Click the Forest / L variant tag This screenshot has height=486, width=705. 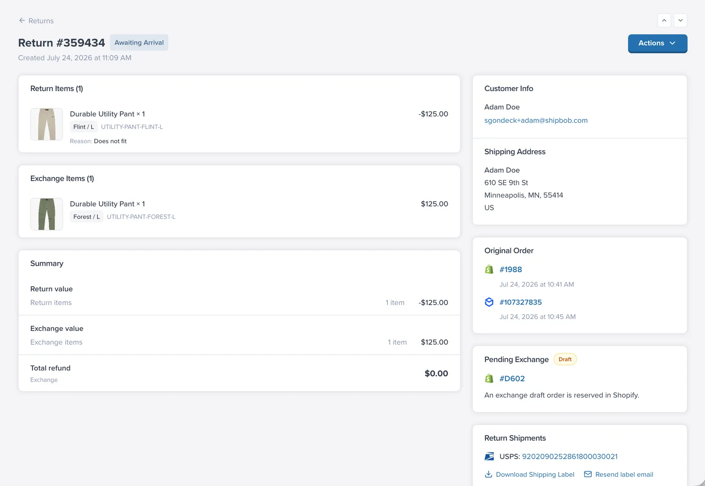[86, 217]
